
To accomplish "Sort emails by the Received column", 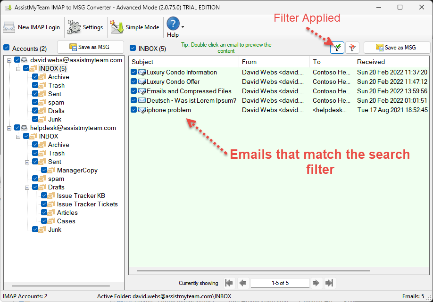I will coord(371,62).
